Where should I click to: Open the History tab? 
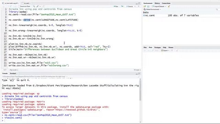157,3
